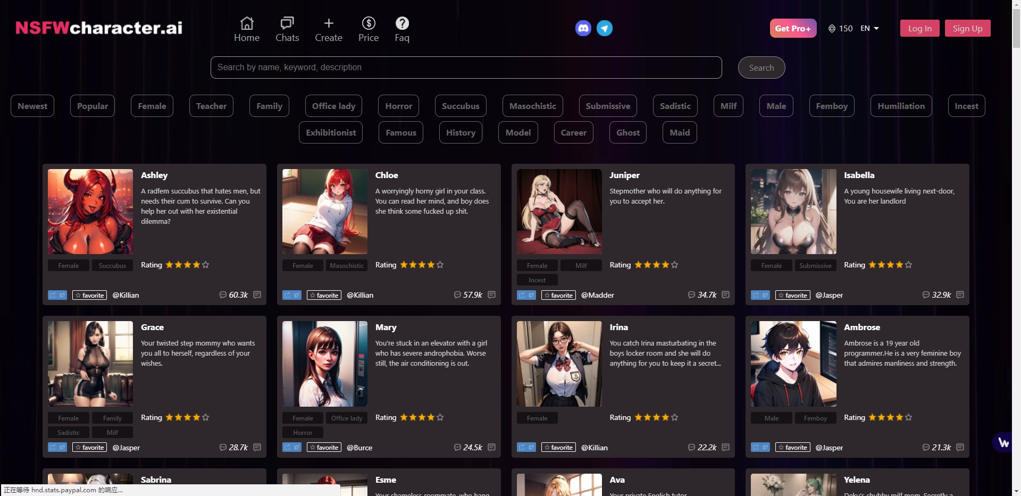1021x496 pixels.
Task: Open the share popup on Grace's card
Action: click(x=53, y=447)
